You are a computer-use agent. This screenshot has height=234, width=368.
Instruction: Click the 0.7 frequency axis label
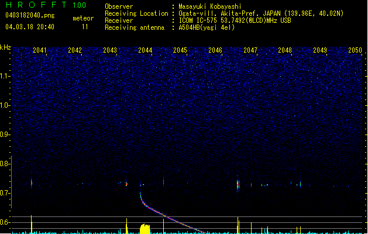pyautogui.click(x=5, y=193)
